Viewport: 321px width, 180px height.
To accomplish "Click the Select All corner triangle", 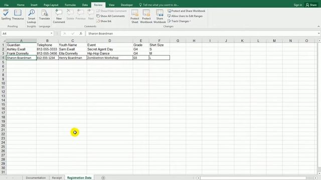I will (x=4, y=41).
